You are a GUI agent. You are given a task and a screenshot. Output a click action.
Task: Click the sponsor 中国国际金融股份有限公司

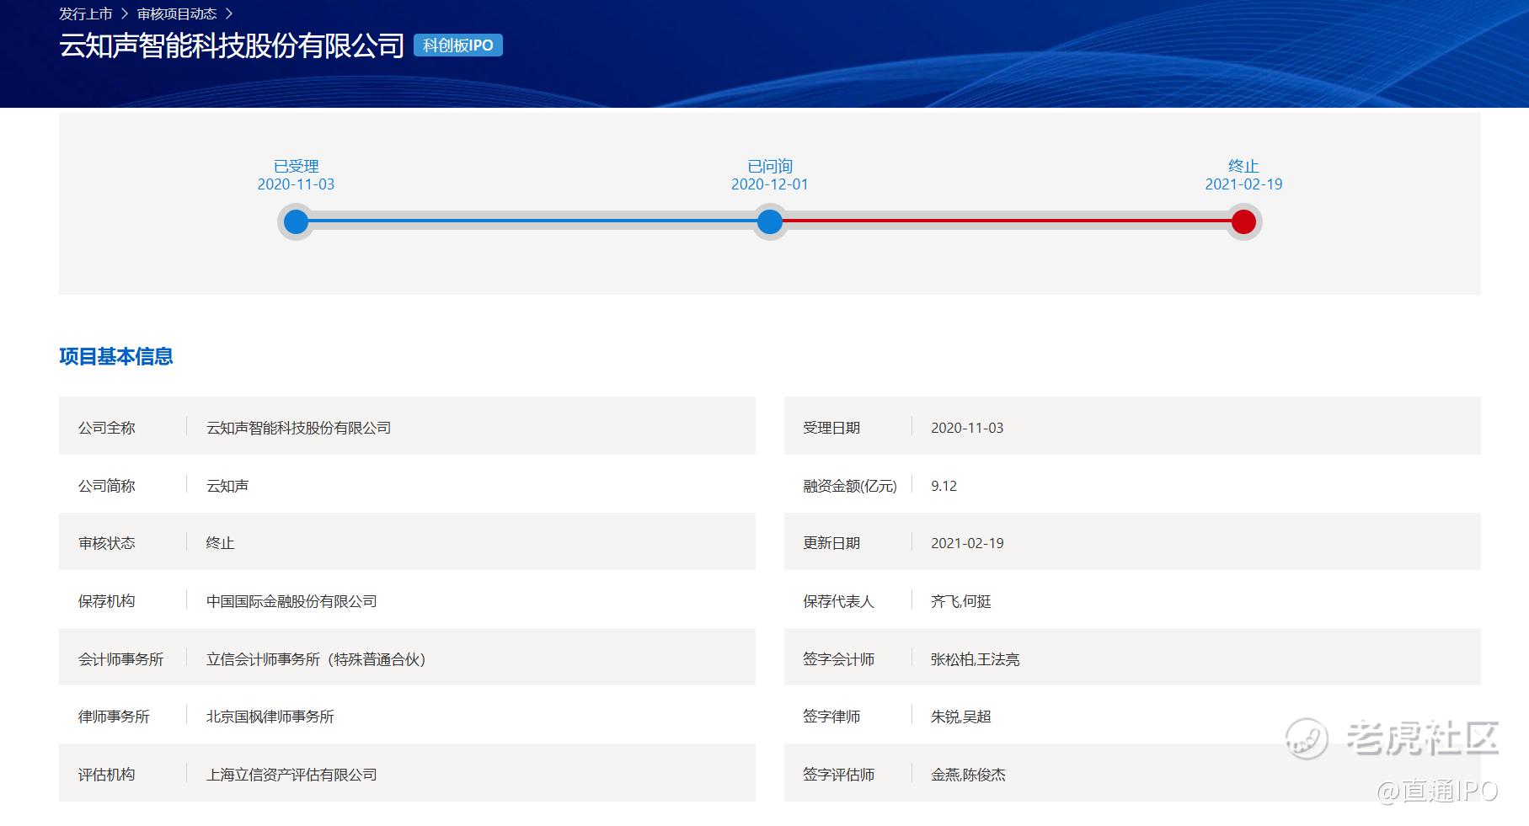coord(291,601)
